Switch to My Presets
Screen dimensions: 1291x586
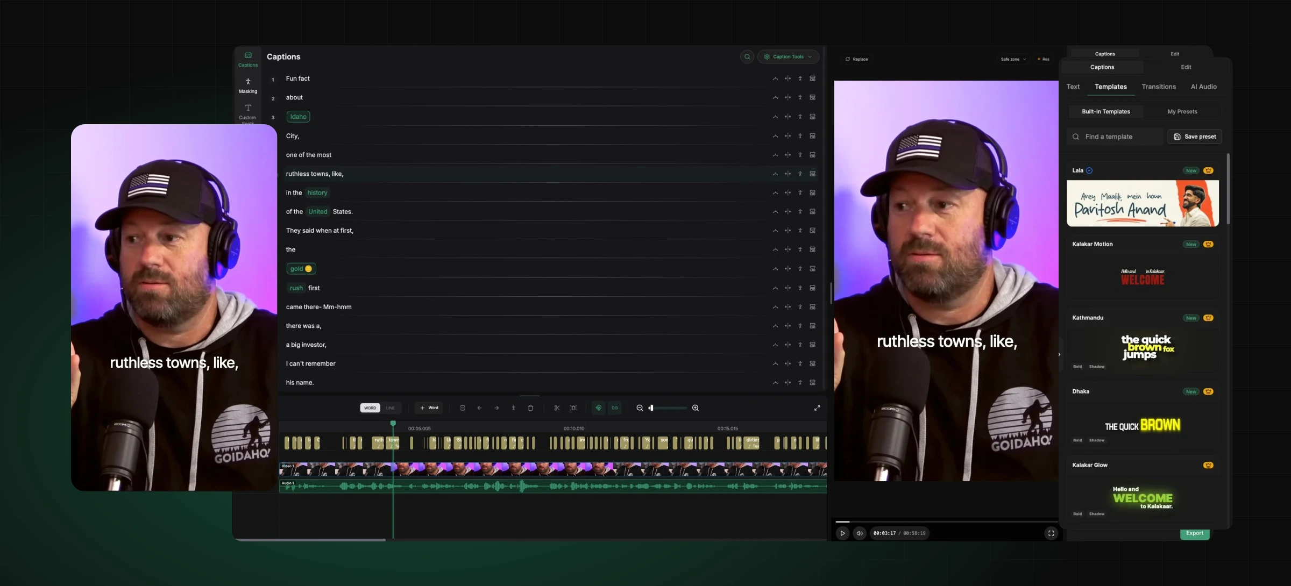click(x=1182, y=112)
